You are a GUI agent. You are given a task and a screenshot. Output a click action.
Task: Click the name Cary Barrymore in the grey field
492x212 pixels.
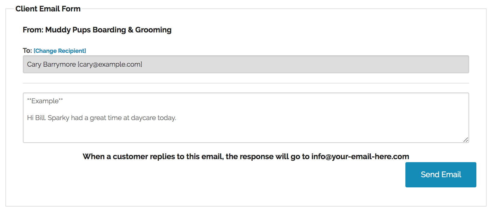pyautogui.click(x=51, y=64)
